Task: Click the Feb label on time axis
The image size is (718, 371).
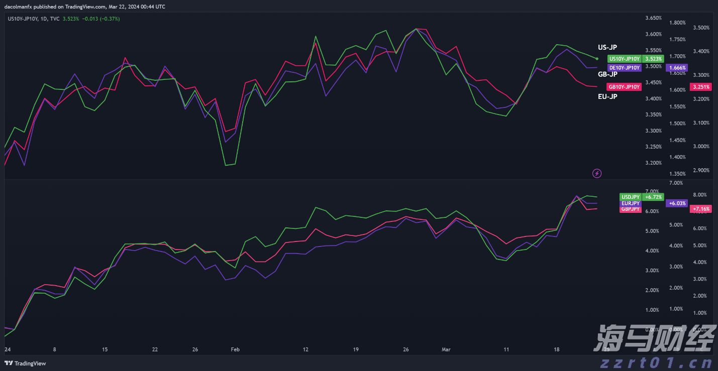Action: pyautogui.click(x=235, y=349)
